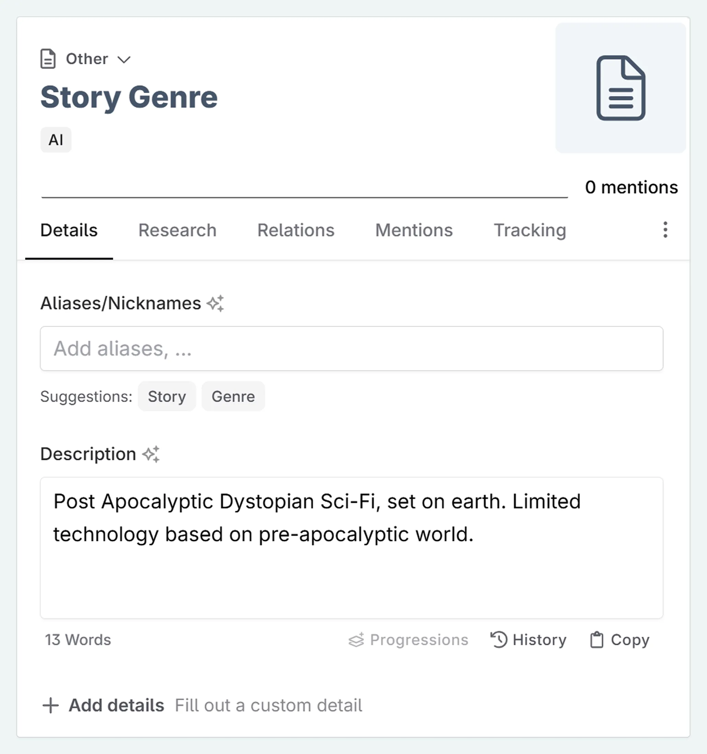Switch to the Research tab
The width and height of the screenshot is (707, 754).
177,230
